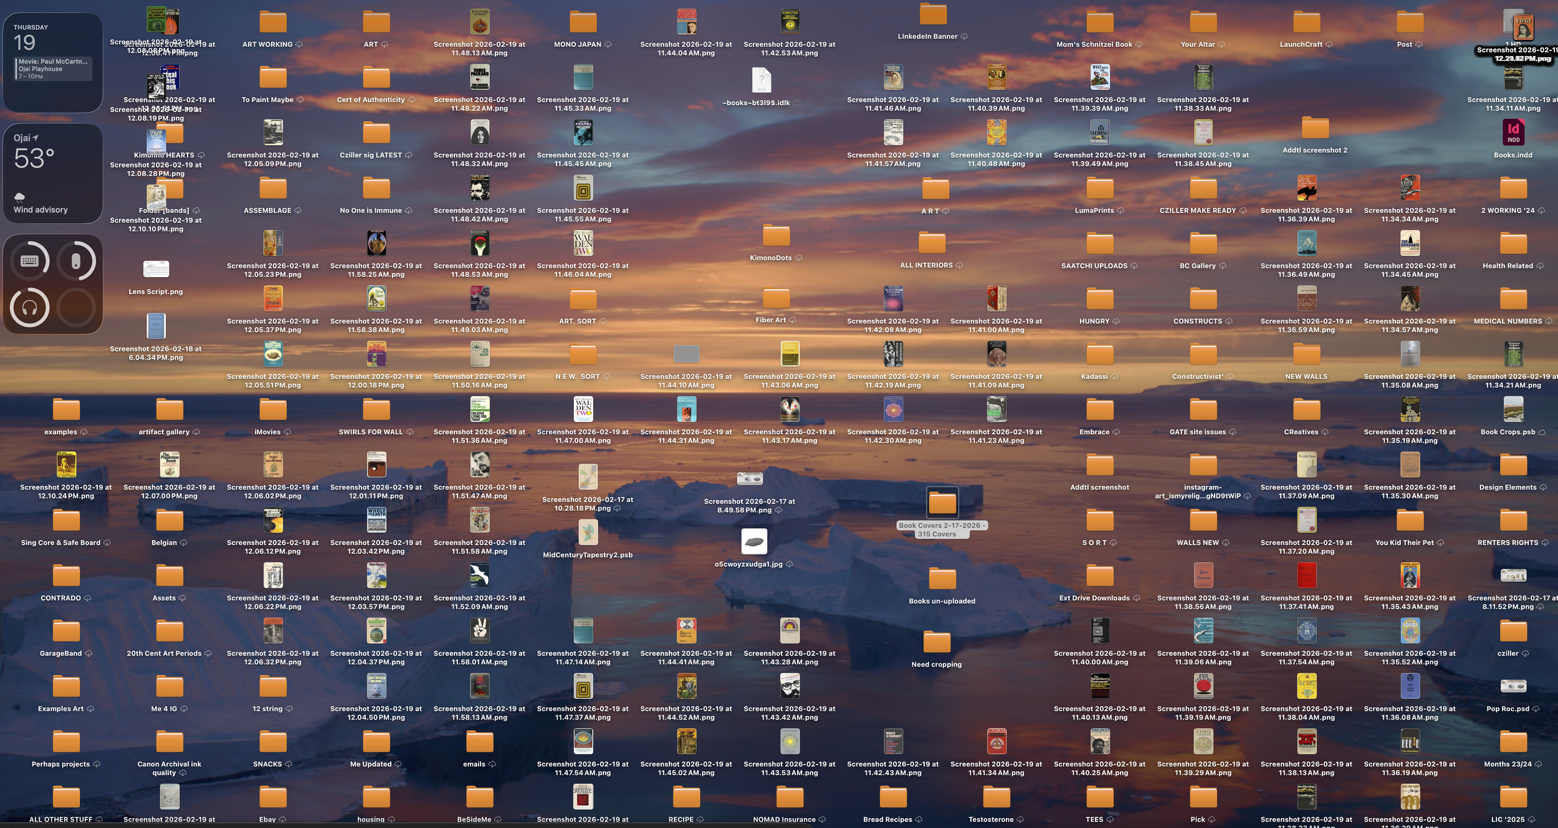Click the Ojai wind advisory weather widget

click(52, 173)
